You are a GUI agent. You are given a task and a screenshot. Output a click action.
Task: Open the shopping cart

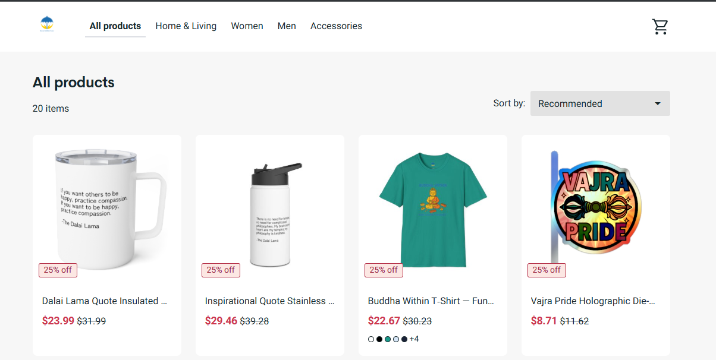[x=660, y=27]
